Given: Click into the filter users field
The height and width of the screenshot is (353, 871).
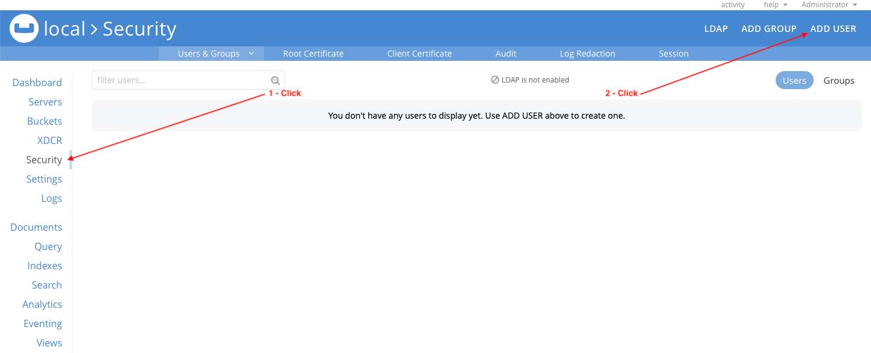Looking at the screenshot, I should coord(180,80).
